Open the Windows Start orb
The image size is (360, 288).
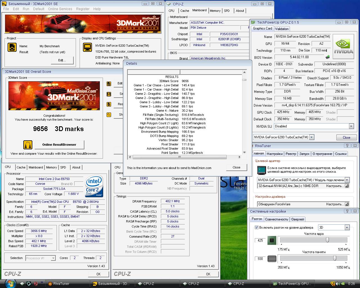(x=11, y=283)
